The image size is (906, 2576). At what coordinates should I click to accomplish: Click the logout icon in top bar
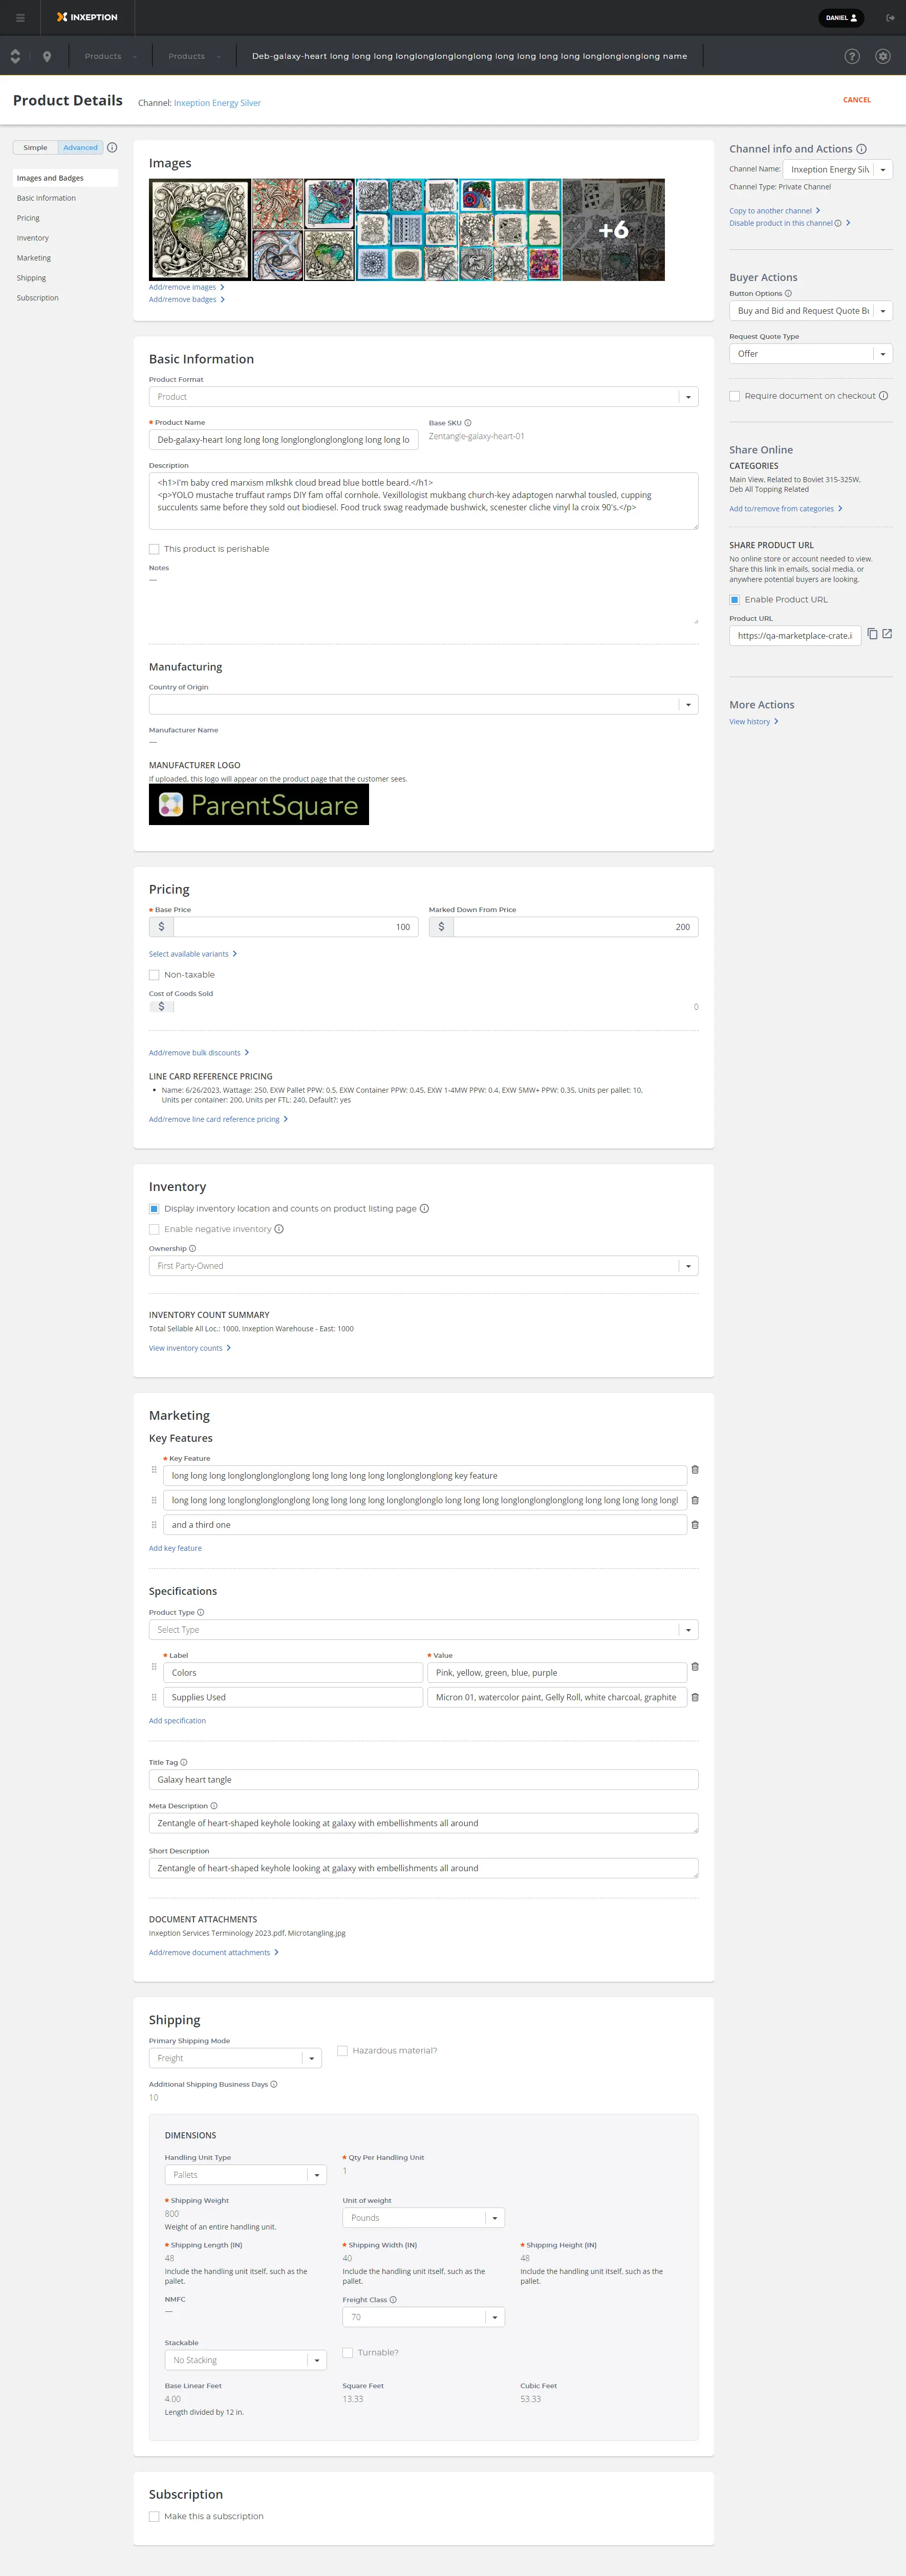(890, 17)
